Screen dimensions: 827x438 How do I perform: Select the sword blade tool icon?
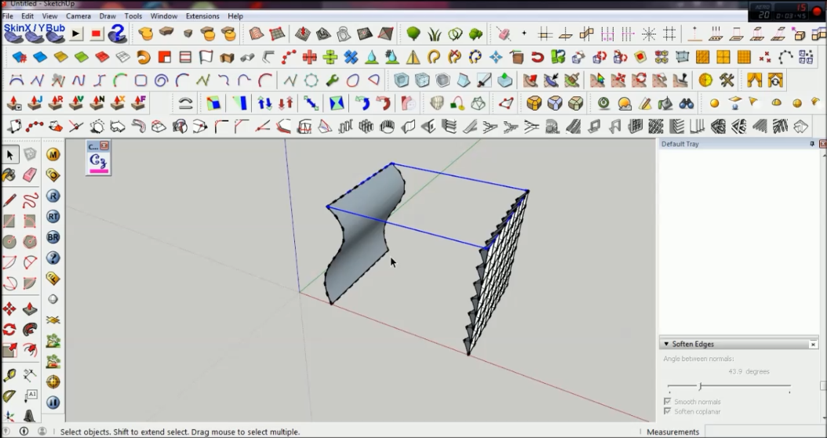pyautogui.click(x=483, y=81)
